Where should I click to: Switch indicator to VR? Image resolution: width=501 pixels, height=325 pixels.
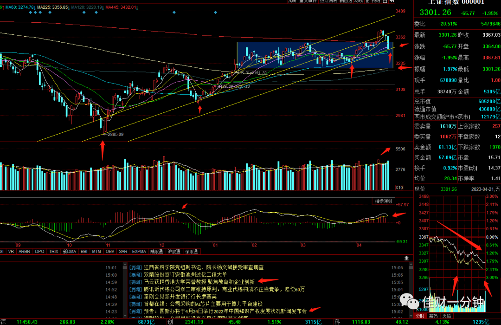11,252
